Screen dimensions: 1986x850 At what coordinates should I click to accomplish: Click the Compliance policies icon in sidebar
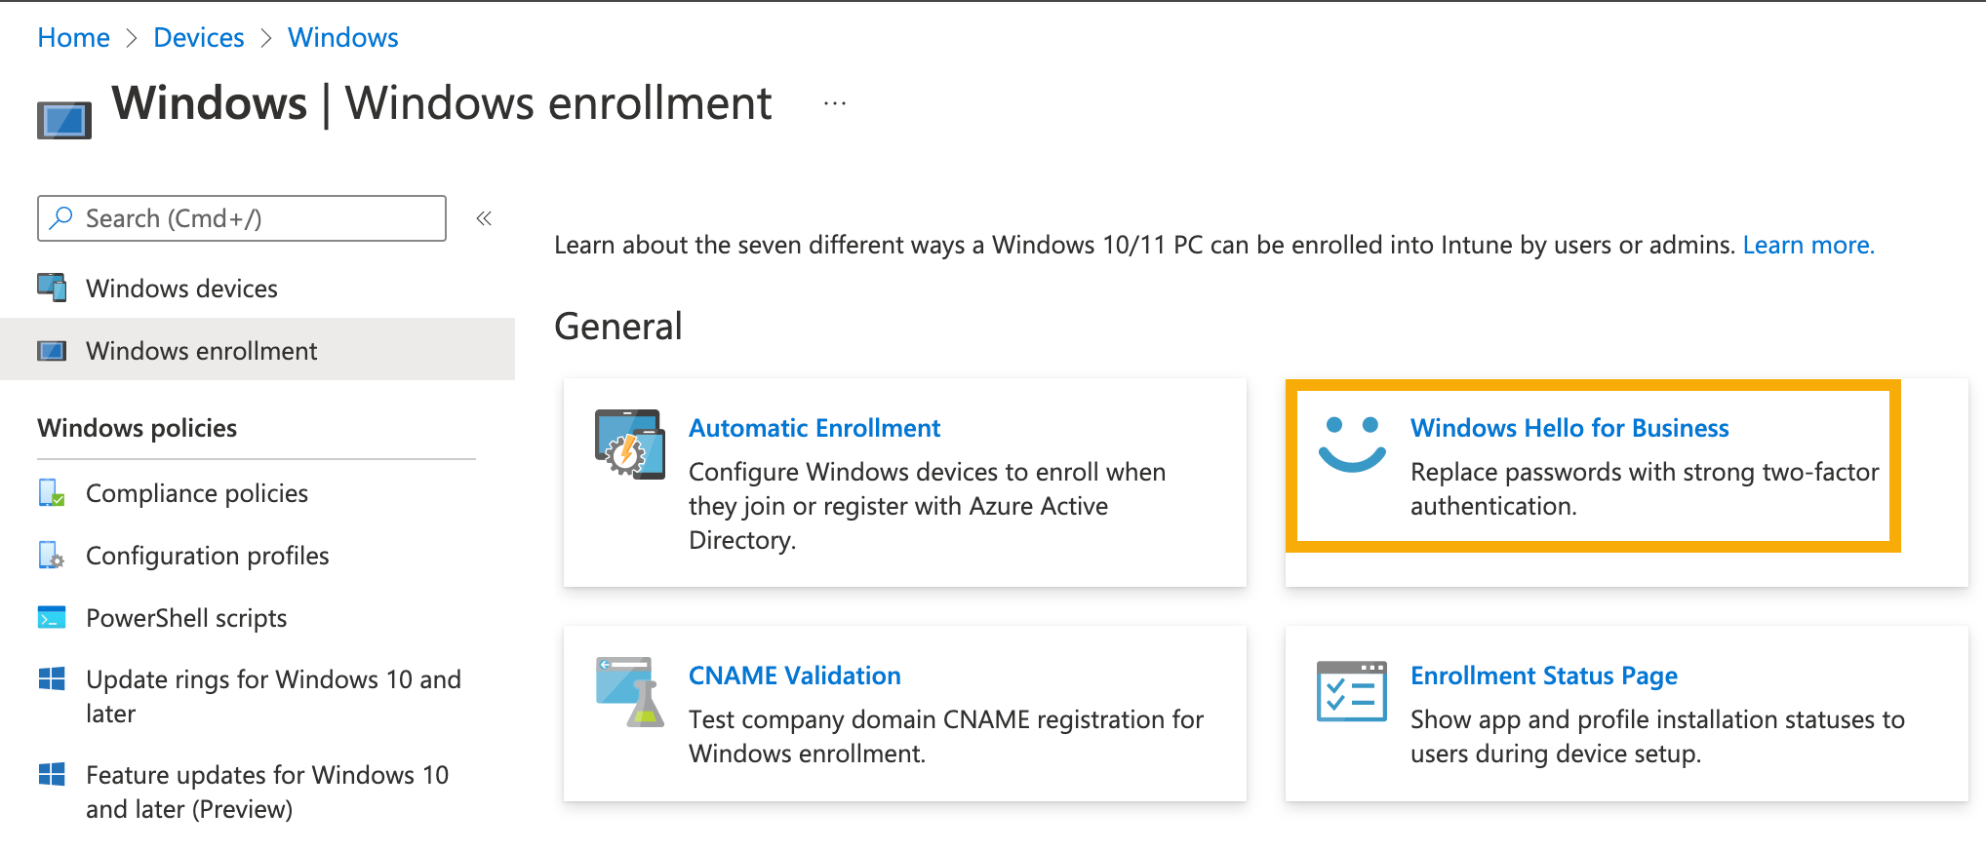tap(52, 493)
